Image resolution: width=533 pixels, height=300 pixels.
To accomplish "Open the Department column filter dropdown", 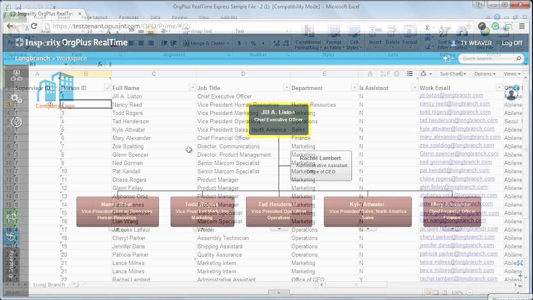I will point(354,87).
